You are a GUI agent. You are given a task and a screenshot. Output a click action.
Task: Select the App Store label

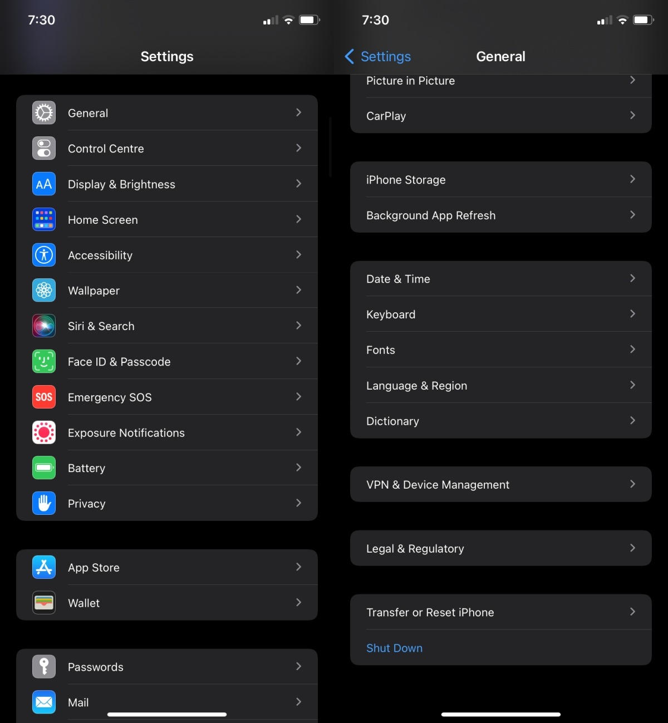(94, 568)
